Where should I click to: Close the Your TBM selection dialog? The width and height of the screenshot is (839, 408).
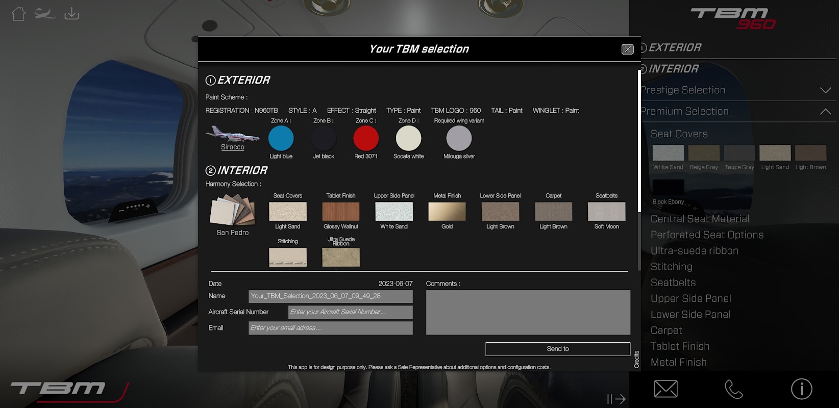(627, 49)
